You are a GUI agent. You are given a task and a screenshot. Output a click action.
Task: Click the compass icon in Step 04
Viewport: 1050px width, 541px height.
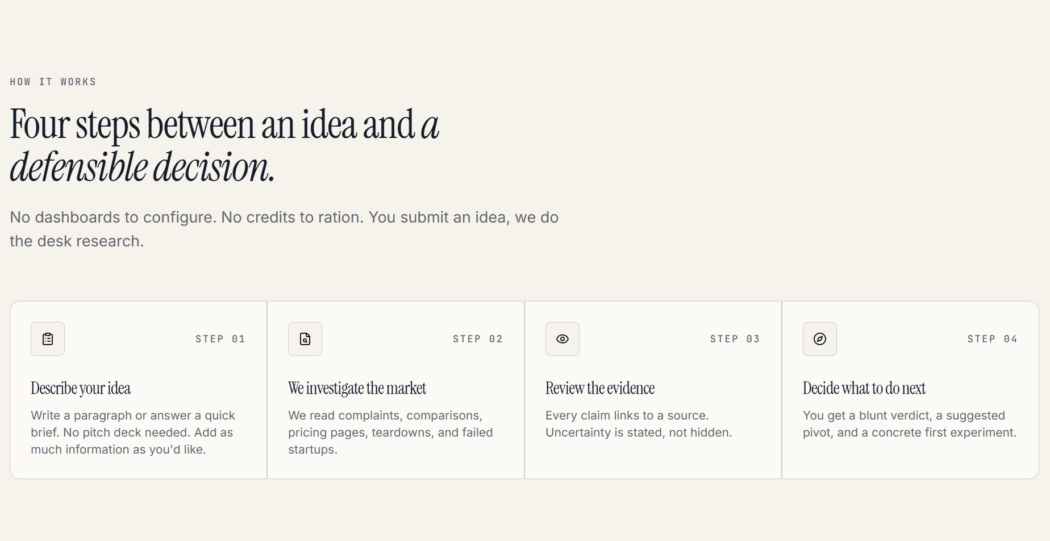[820, 339]
